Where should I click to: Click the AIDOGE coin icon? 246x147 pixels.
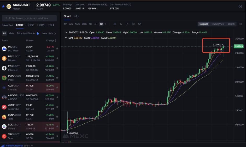(4, 97)
